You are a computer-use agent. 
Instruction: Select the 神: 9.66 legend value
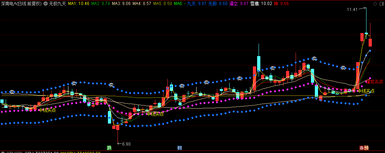click(x=281, y=4)
